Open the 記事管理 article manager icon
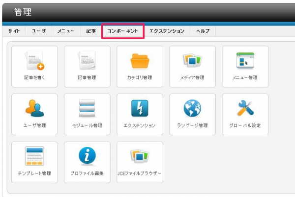The width and height of the screenshot is (295, 197). click(x=87, y=61)
